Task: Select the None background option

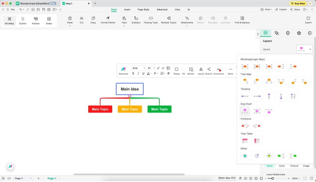Action: click(269, 166)
